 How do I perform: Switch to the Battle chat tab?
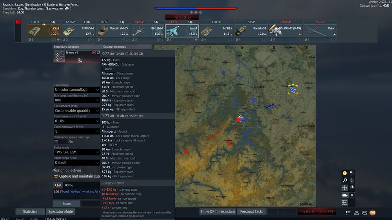[69, 185]
